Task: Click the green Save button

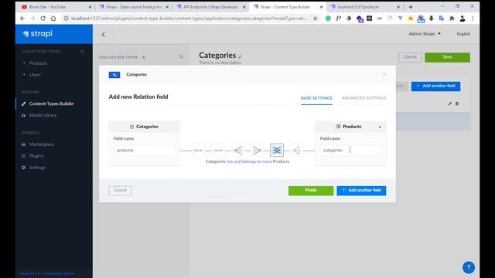Action: pos(447,57)
